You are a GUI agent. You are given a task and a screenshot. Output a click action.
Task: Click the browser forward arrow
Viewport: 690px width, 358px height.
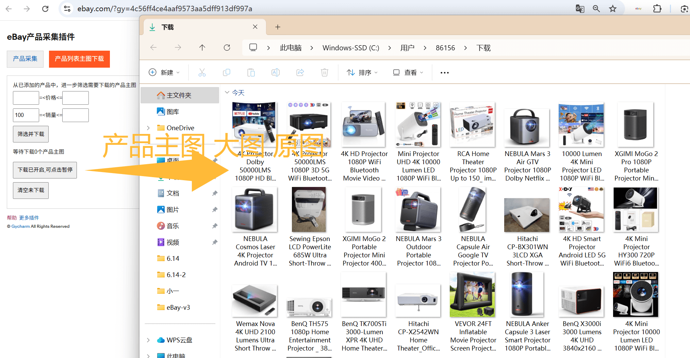click(27, 9)
